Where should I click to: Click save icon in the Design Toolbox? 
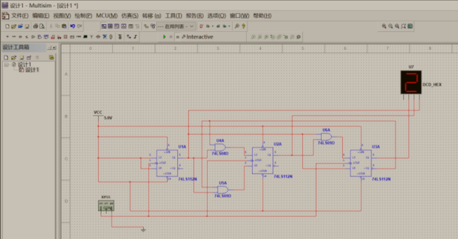pyautogui.click(x=22, y=57)
